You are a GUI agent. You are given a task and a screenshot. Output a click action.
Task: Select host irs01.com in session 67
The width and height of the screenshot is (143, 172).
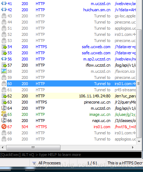[x=102, y=127]
